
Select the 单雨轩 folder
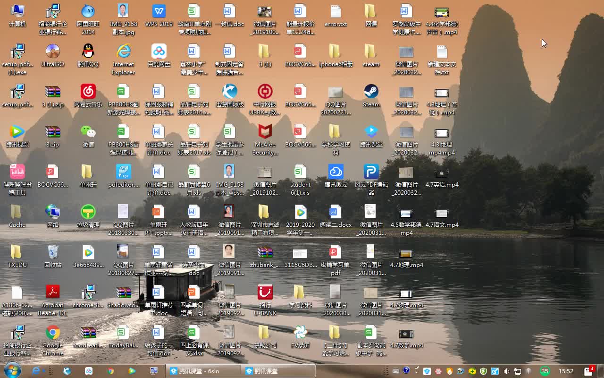pos(88,177)
